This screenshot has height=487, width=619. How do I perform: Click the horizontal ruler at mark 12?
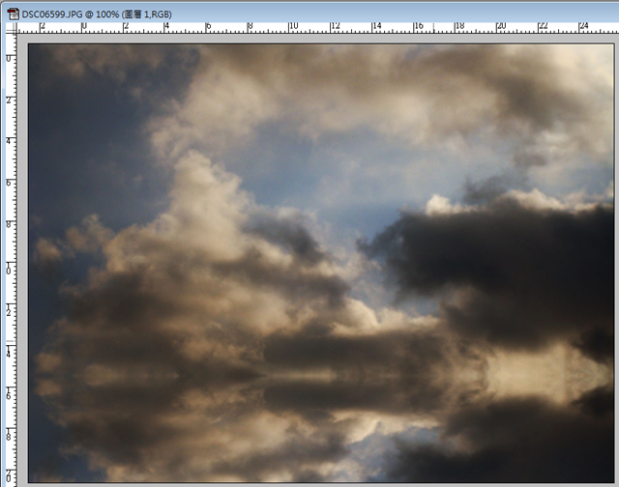[335, 27]
